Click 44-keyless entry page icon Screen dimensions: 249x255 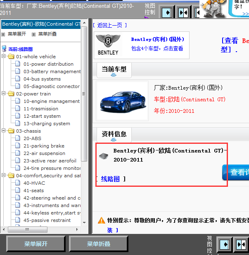(x=18, y=212)
